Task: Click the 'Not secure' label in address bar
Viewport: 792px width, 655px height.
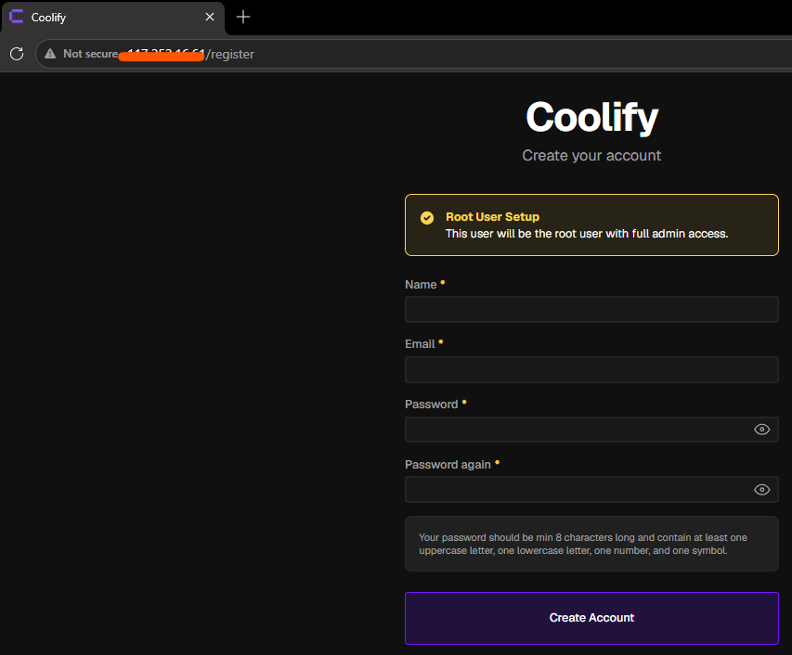Action: pyautogui.click(x=90, y=54)
